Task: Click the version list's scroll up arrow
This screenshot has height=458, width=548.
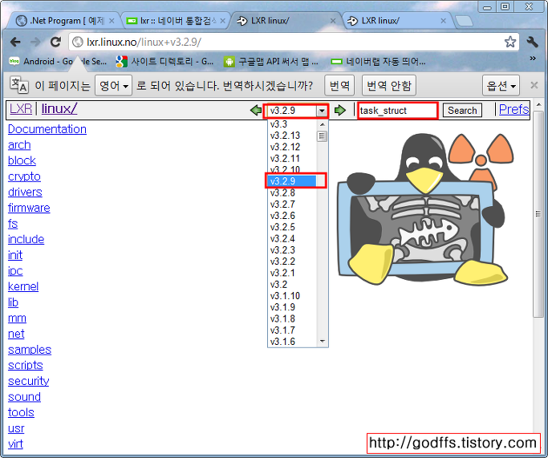Action: [323, 124]
